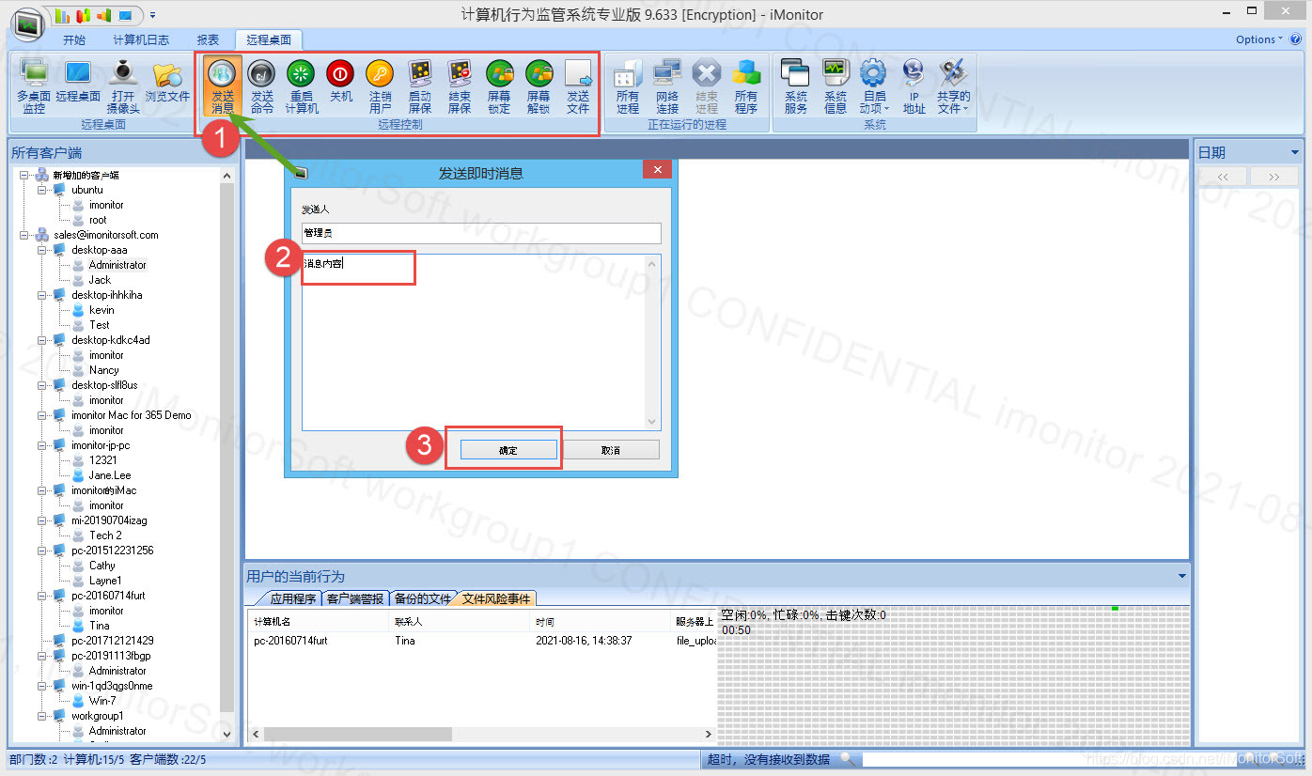Open the webcam with 打开摄像头
The image size is (1312, 776).
(123, 86)
